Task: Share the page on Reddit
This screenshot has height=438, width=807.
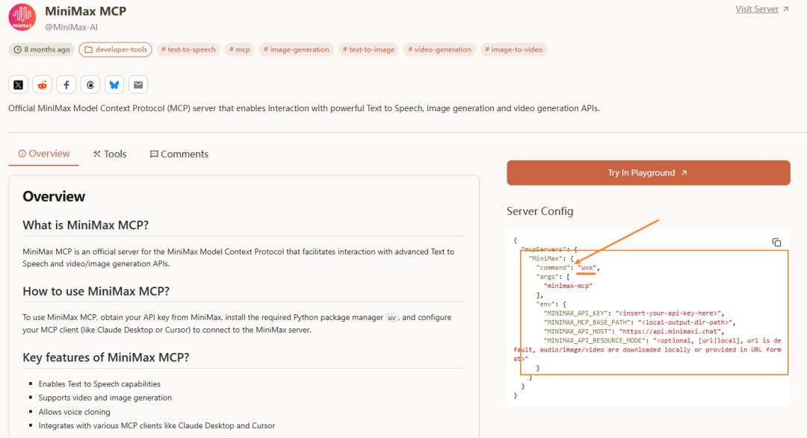Action: point(43,85)
